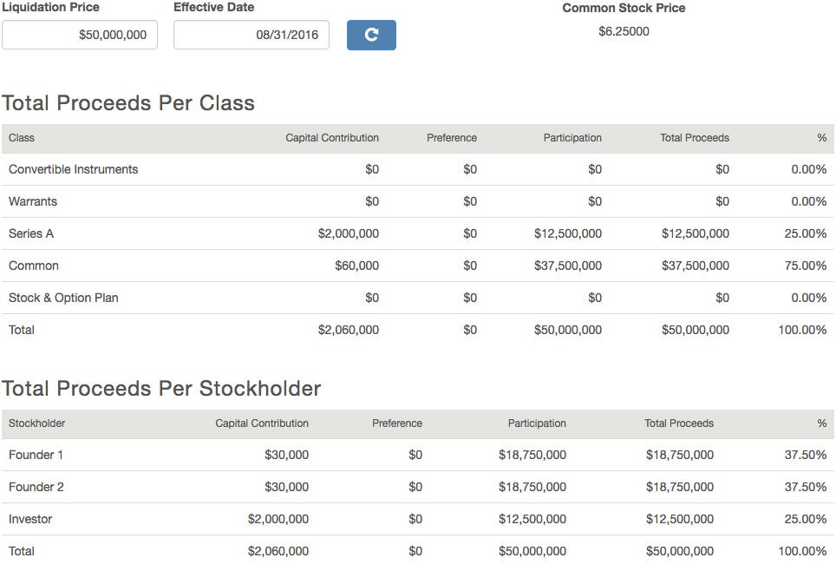Click the Common Stock Price value $6.25000
Screen dimensions: 836x571
coord(624,32)
